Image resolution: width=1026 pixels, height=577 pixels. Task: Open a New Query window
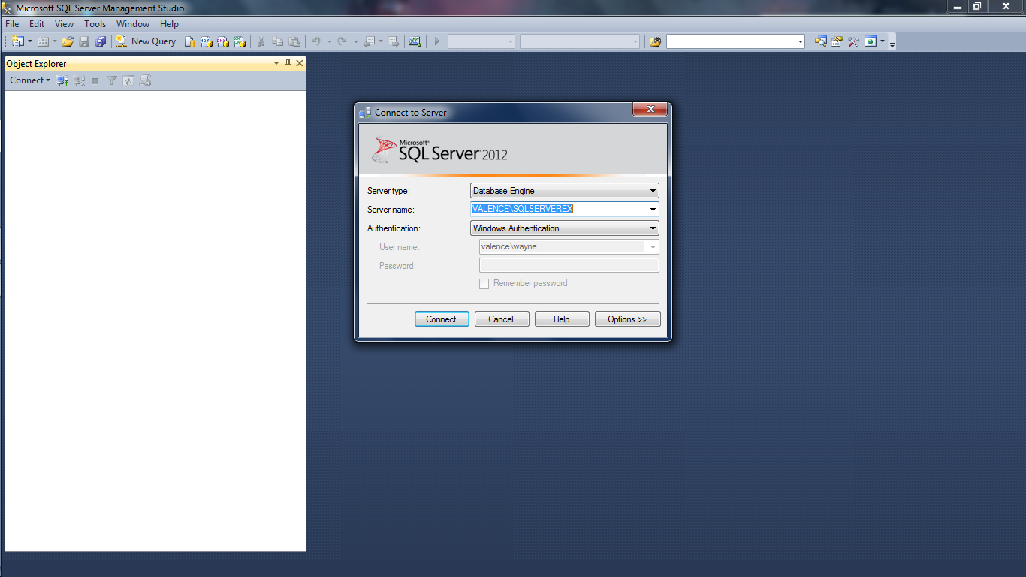point(146,41)
